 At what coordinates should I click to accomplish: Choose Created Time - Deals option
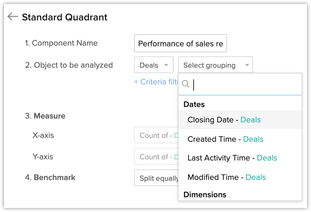point(225,139)
